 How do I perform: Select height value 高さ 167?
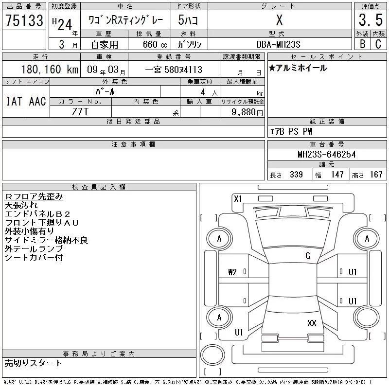[x=368, y=175]
